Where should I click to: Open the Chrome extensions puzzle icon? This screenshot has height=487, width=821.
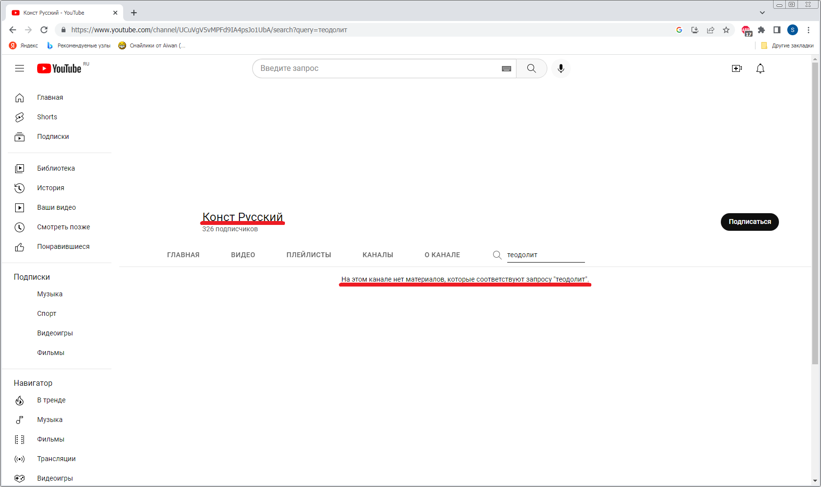(x=761, y=30)
